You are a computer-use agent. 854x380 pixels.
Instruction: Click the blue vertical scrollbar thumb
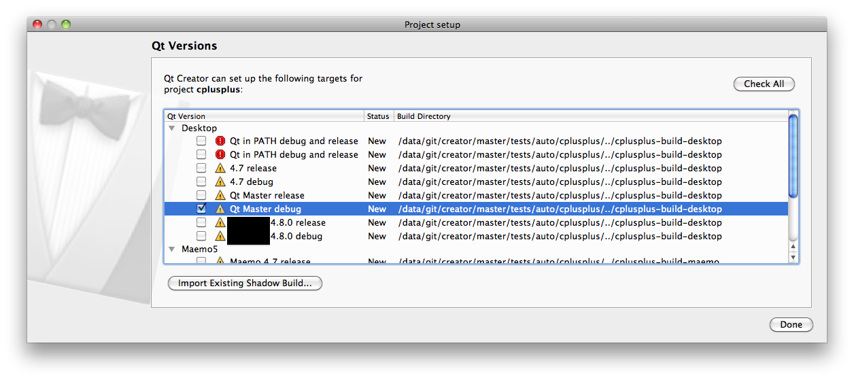[793, 156]
